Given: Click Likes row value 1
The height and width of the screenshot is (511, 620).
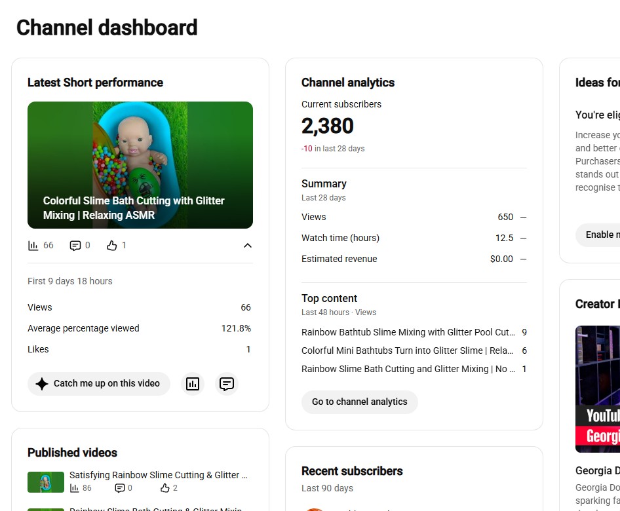Looking at the screenshot, I should [248, 349].
